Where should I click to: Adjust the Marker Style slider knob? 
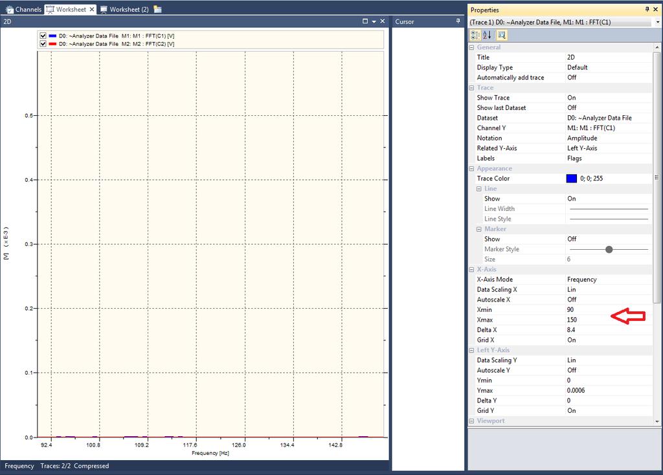click(x=609, y=249)
